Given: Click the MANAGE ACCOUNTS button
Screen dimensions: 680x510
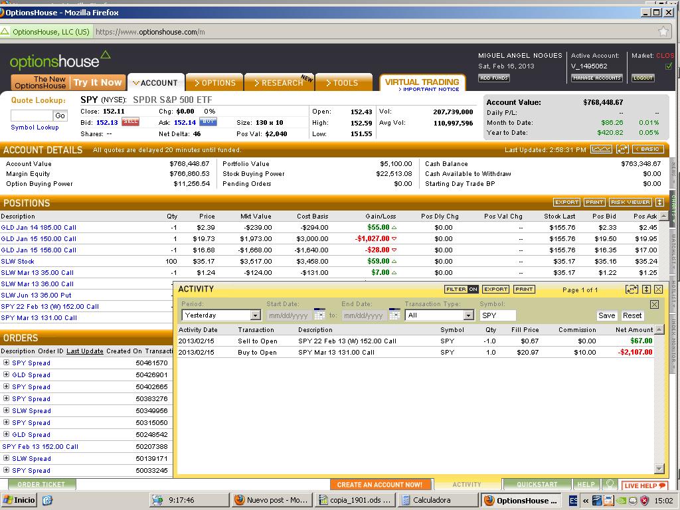Looking at the screenshot, I should (x=596, y=78).
